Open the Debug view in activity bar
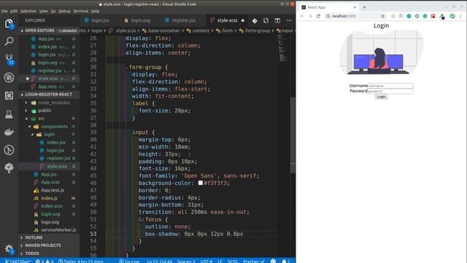The width and height of the screenshot is (467, 263). click(9, 77)
